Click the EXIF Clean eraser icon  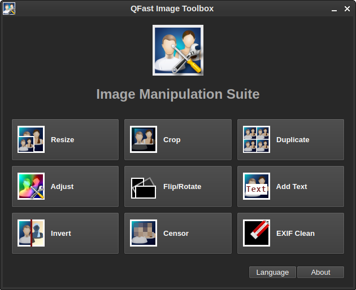tap(257, 233)
